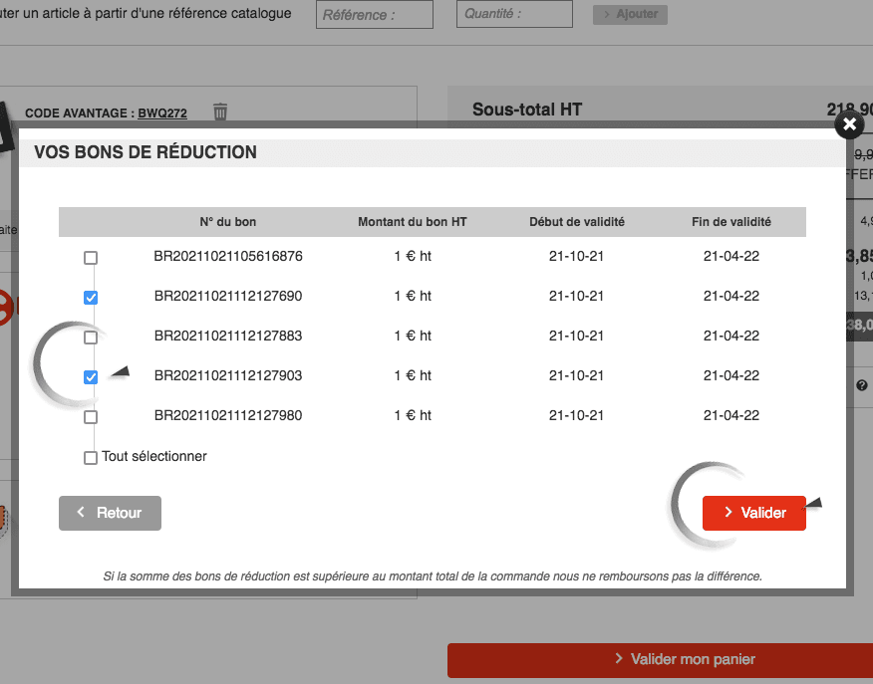Focus the Référence input field
This screenshot has height=684, width=873.
[x=375, y=15]
